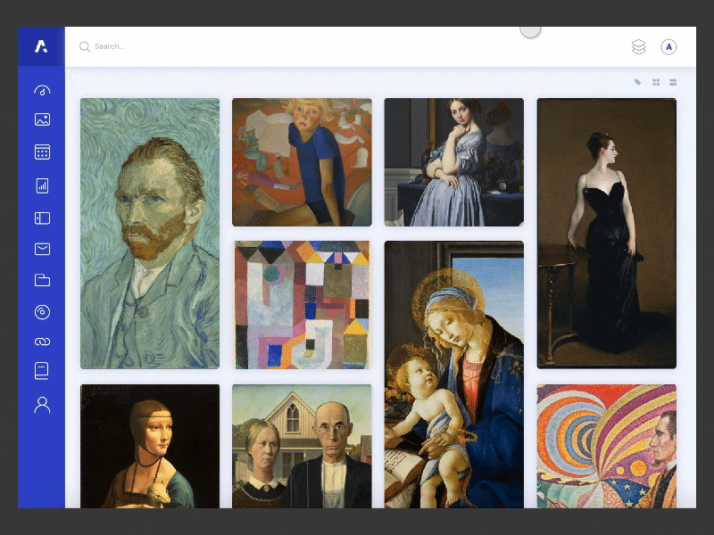Open the circled A account avatar
The height and width of the screenshot is (535, 714).
pos(668,47)
